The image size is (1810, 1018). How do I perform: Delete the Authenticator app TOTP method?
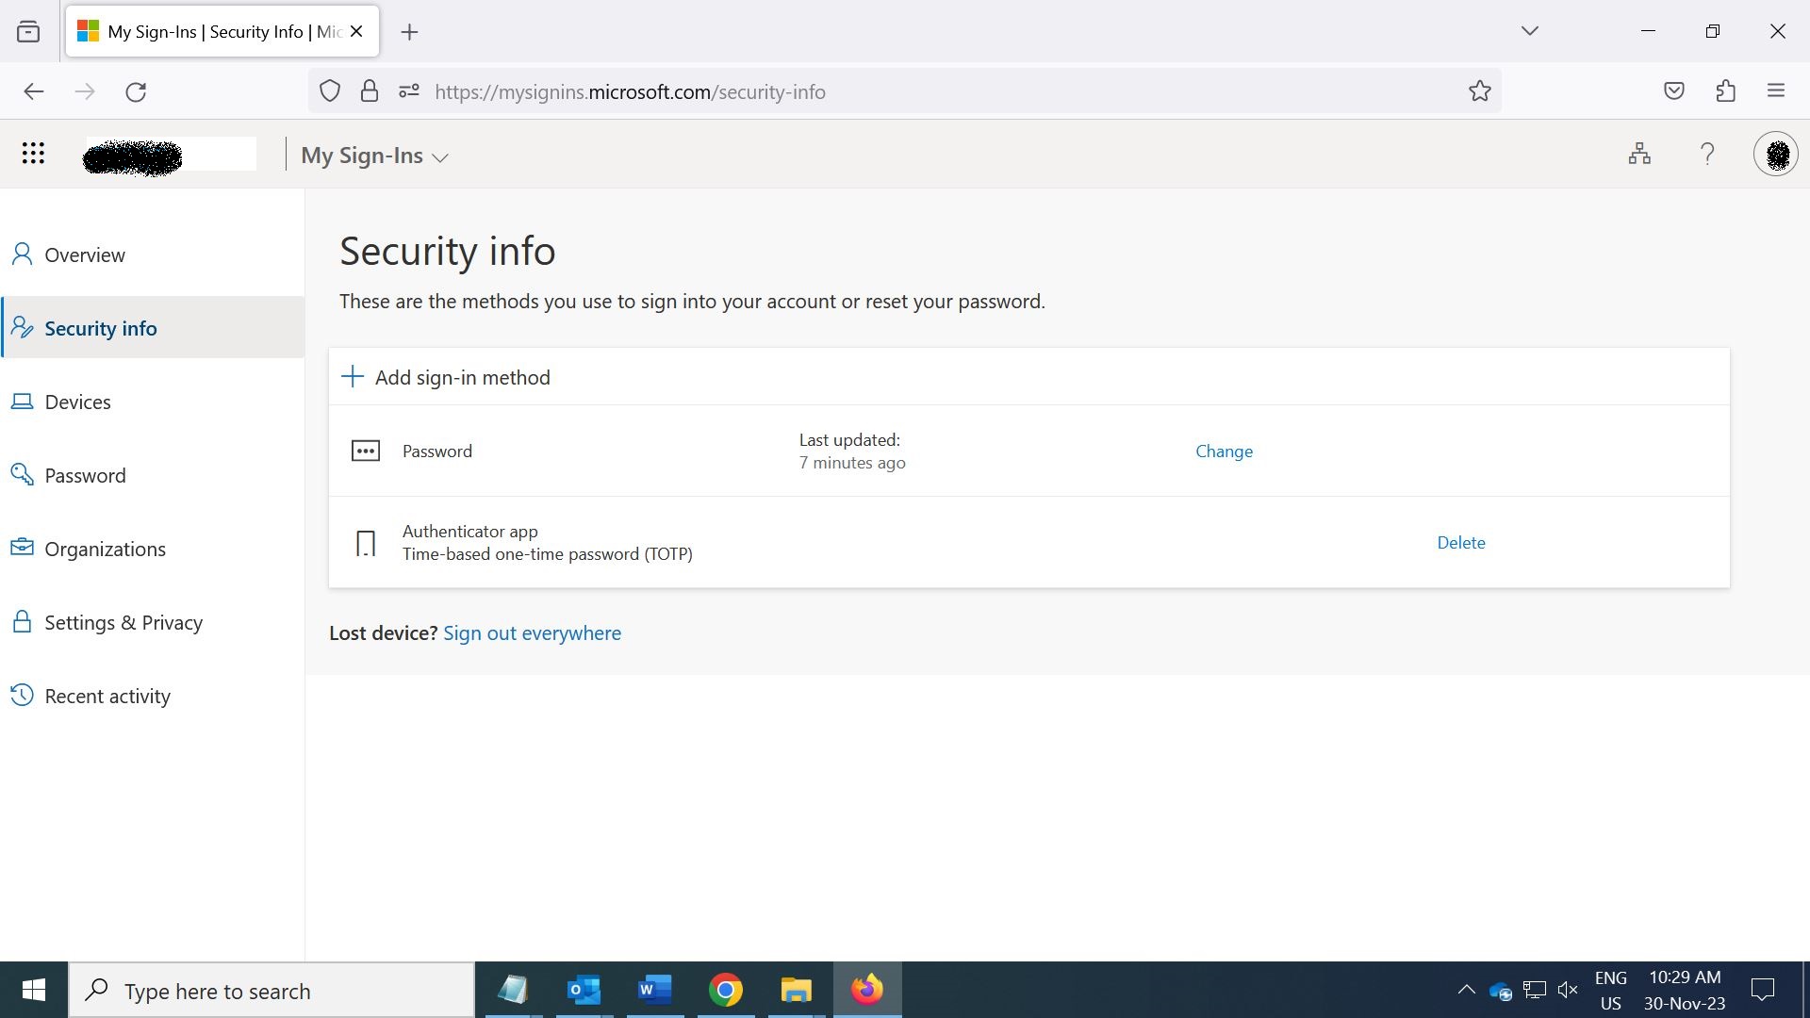point(1460,542)
